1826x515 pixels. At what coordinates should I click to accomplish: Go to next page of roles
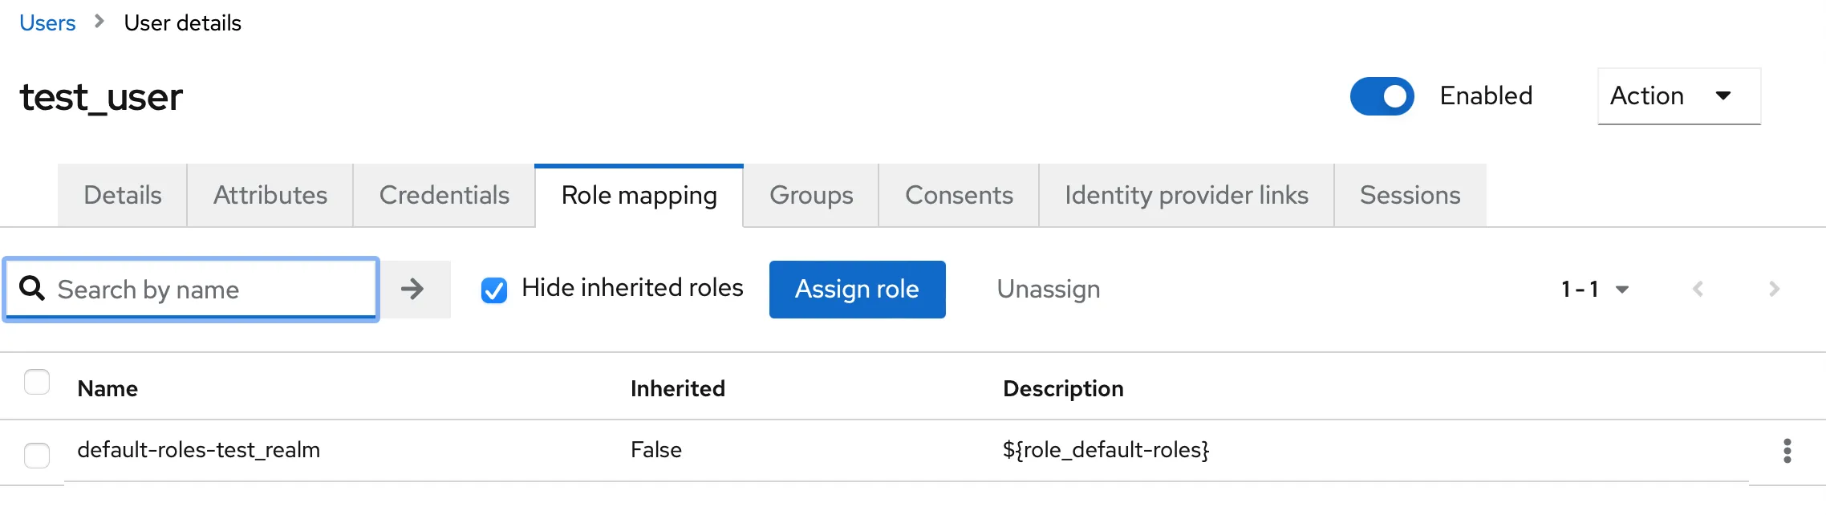pos(1774,290)
